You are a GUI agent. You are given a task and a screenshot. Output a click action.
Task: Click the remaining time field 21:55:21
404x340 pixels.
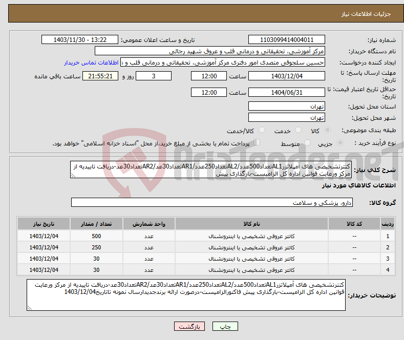point(100,76)
